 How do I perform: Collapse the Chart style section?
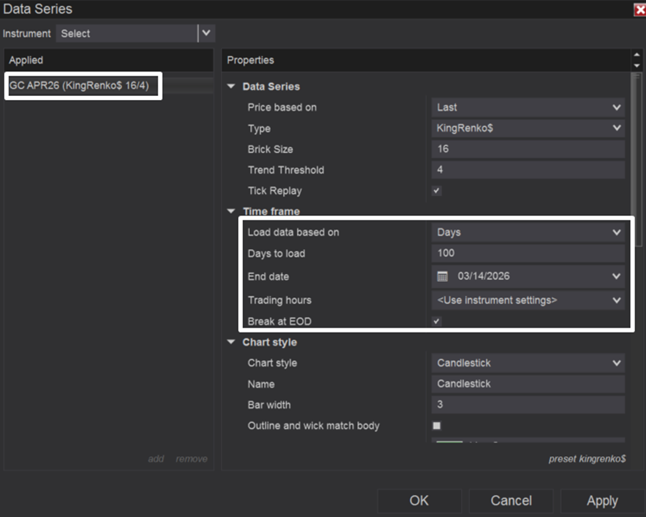point(231,342)
